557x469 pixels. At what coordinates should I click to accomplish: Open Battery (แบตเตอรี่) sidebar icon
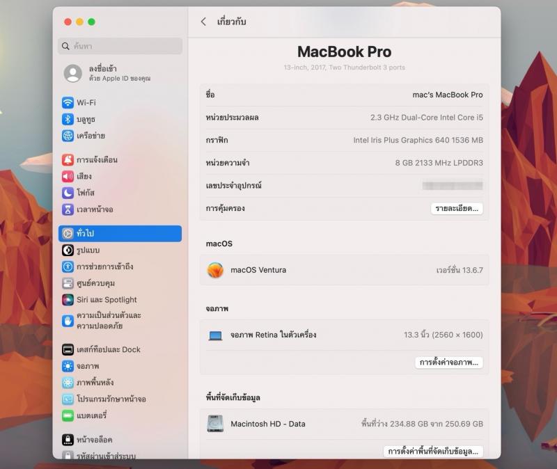click(x=68, y=415)
